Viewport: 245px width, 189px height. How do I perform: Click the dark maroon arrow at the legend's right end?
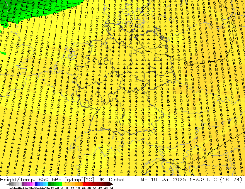point(111,184)
